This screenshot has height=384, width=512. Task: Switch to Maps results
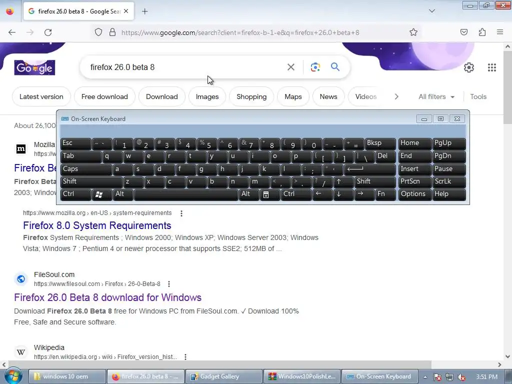[293, 96]
